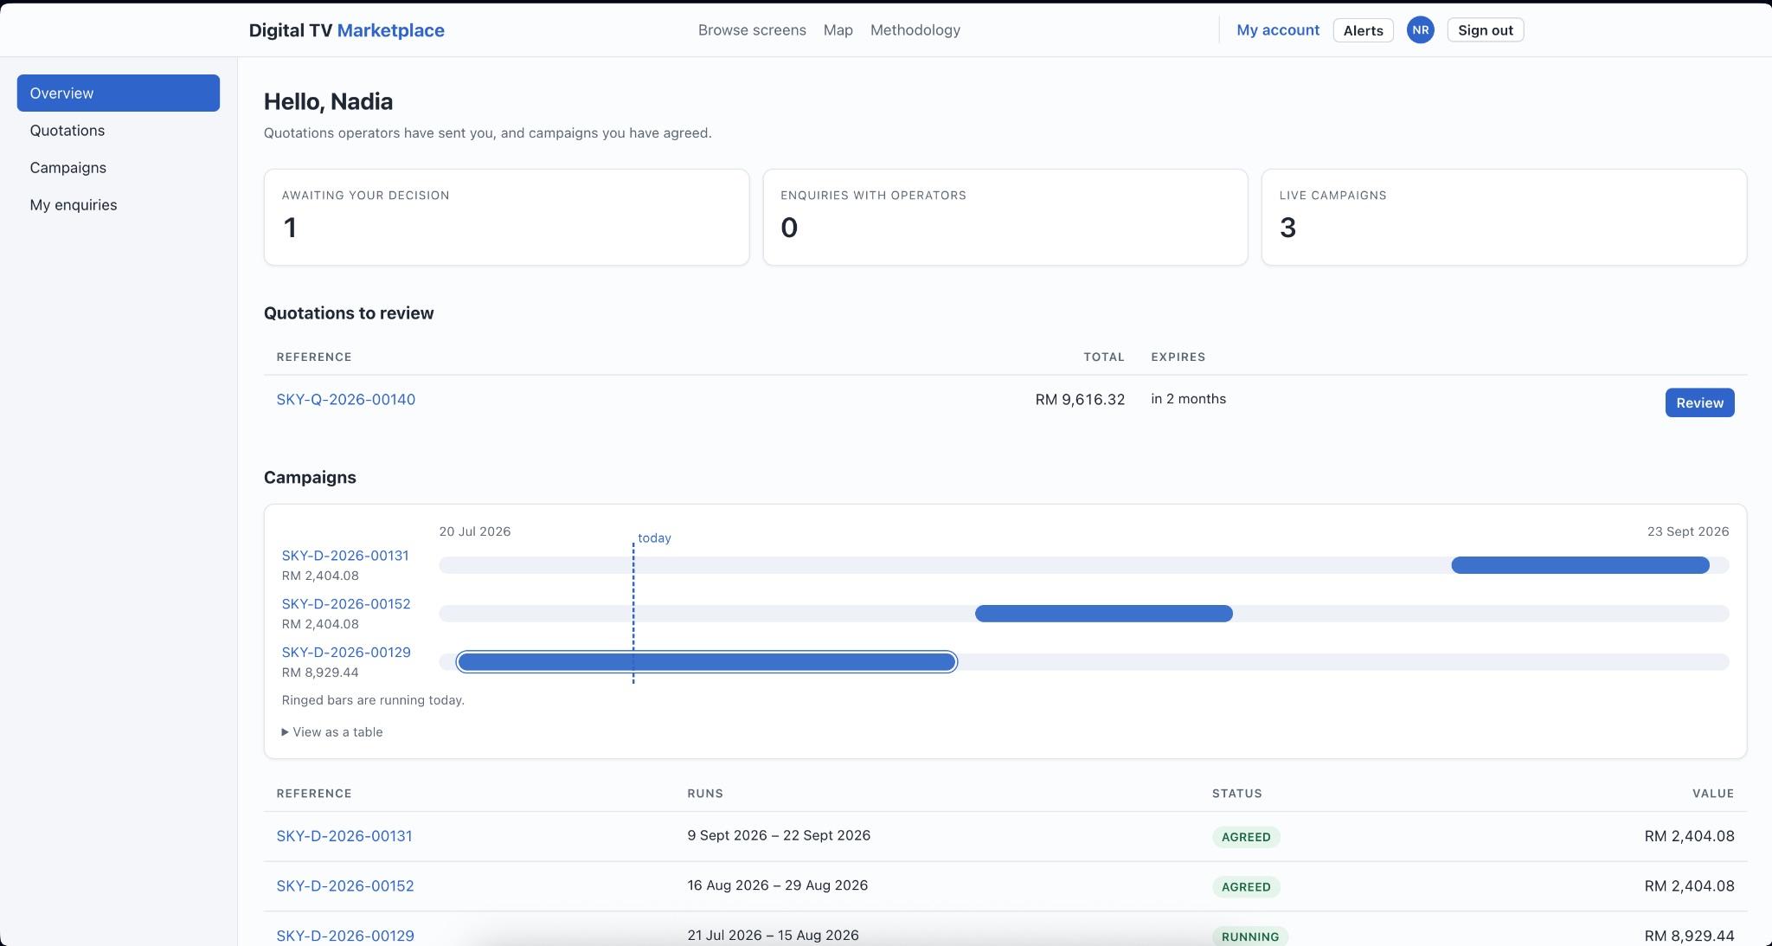Open the Alerts button
This screenshot has height=946, width=1772.
(1363, 30)
